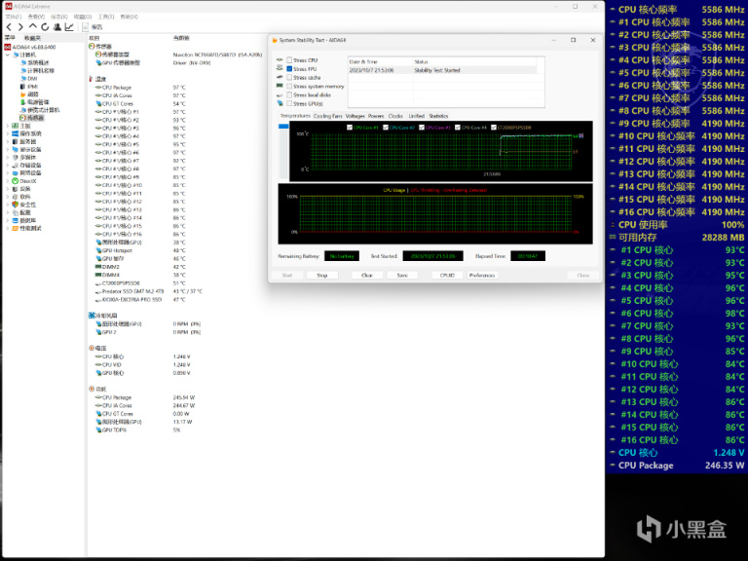
Task: Click the refresh icon in AIDA64 toolbar
Action: click(x=45, y=27)
